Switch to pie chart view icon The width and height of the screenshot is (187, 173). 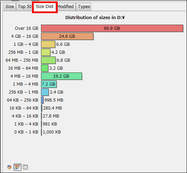click(x=9, y=167)
